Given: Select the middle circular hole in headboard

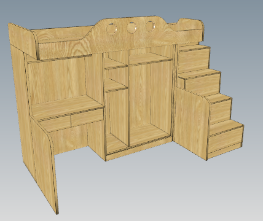Looking at the screenshot, I should [131, 27].
